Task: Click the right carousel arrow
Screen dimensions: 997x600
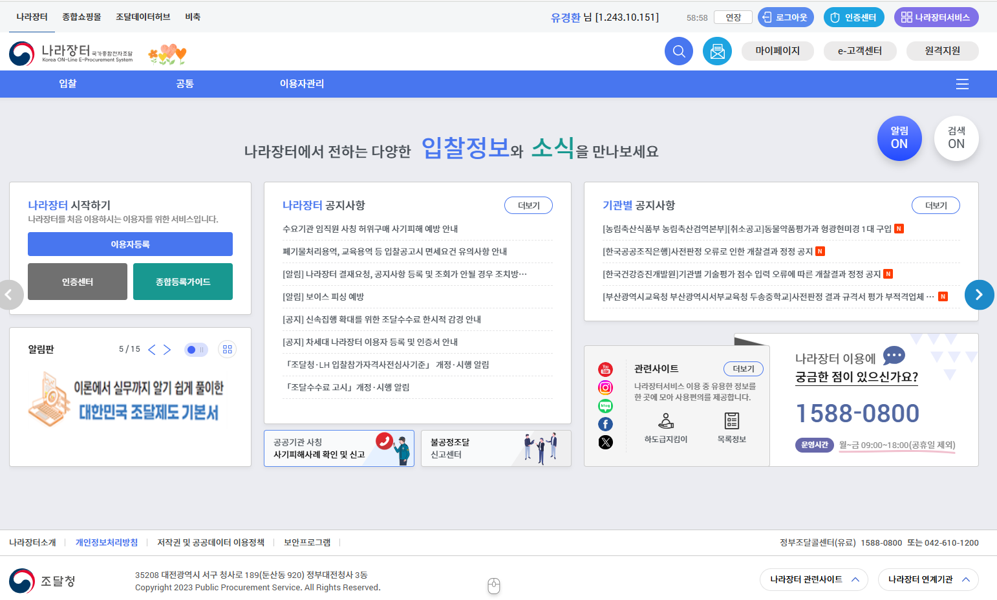Action: (x=979, y=295)
